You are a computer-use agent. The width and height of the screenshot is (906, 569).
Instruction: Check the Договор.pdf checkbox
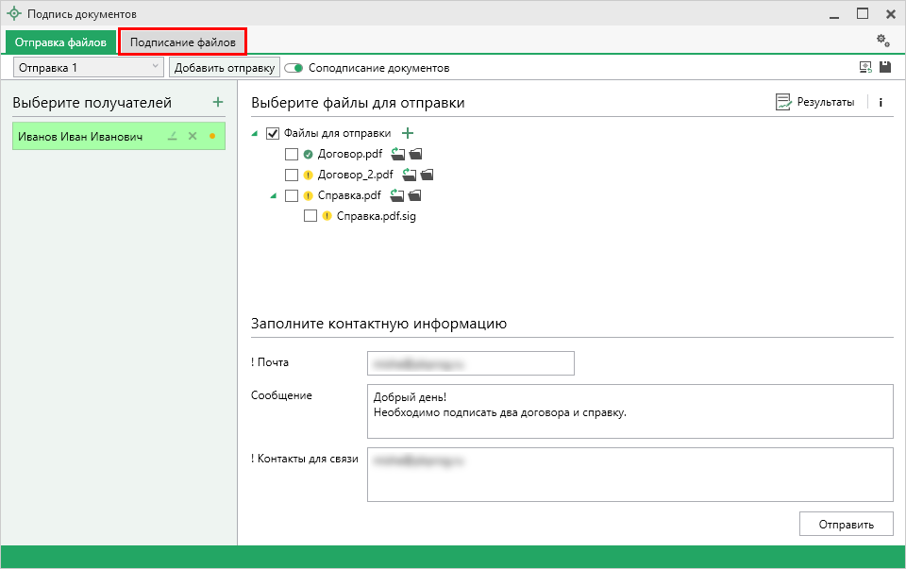(292, 154)
